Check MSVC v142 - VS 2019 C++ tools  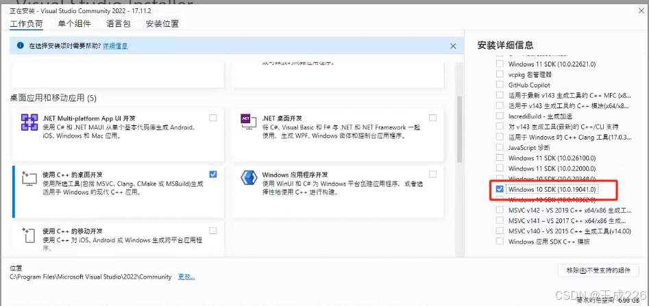tap(500, 209)
